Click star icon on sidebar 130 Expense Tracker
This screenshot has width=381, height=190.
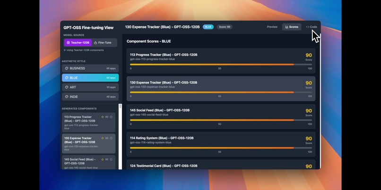pyautogui.click(x=103, y=138)
